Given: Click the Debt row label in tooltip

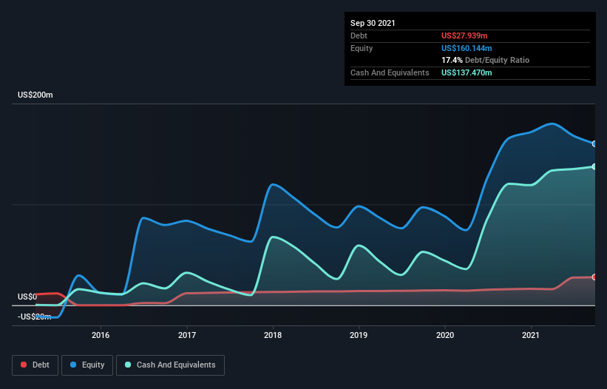Looking at the screenshot, I should point(359,36).
